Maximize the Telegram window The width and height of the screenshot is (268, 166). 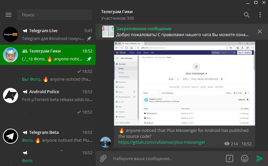point(256,3)
